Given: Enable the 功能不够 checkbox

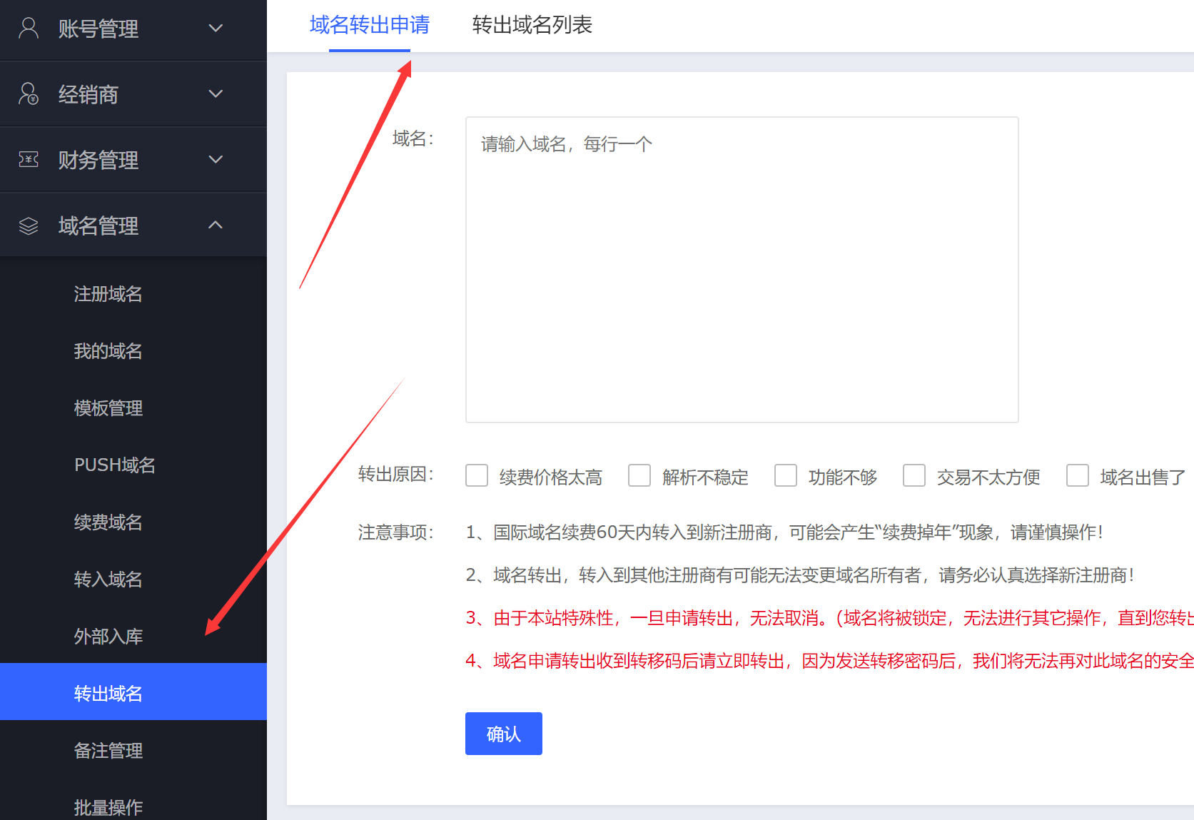Looking at the screenshot, I should [x=786, y=476].
